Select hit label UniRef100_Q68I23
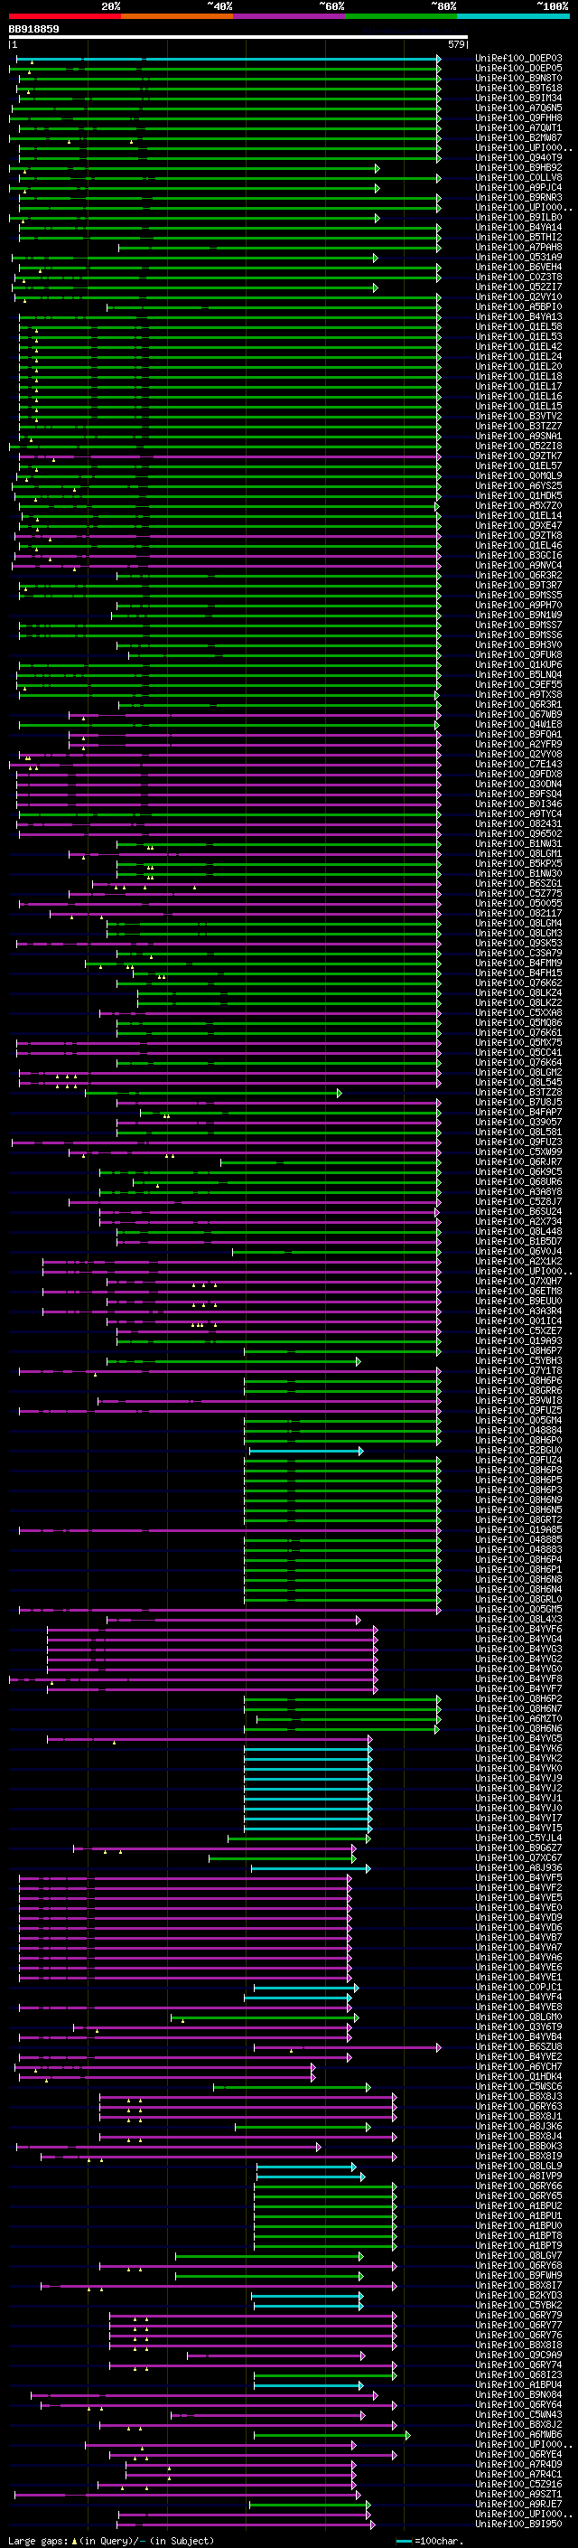578x2548 pixels. coord(518,2376)
